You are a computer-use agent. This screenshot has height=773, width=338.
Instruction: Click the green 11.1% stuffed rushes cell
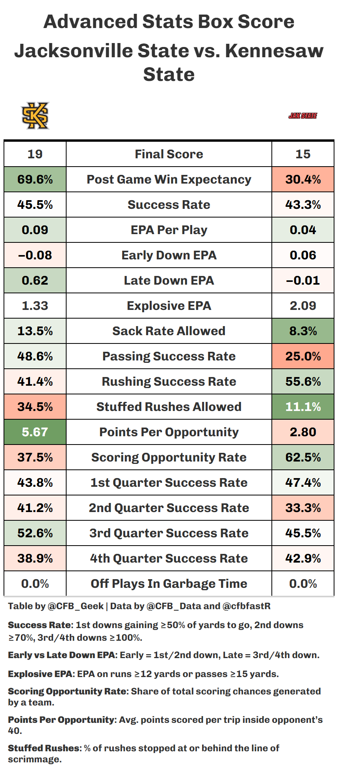[x=303, y=407]
